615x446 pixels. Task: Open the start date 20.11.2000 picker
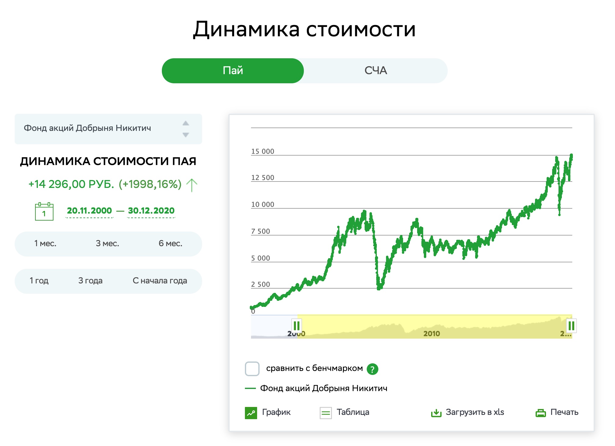[x=89, y=211]
